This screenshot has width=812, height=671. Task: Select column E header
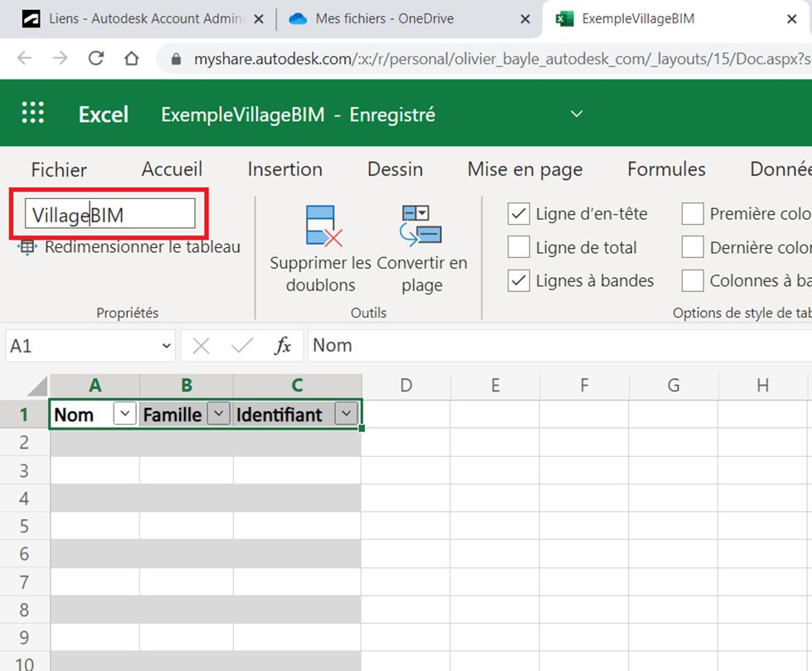click(x=495, y=386)
